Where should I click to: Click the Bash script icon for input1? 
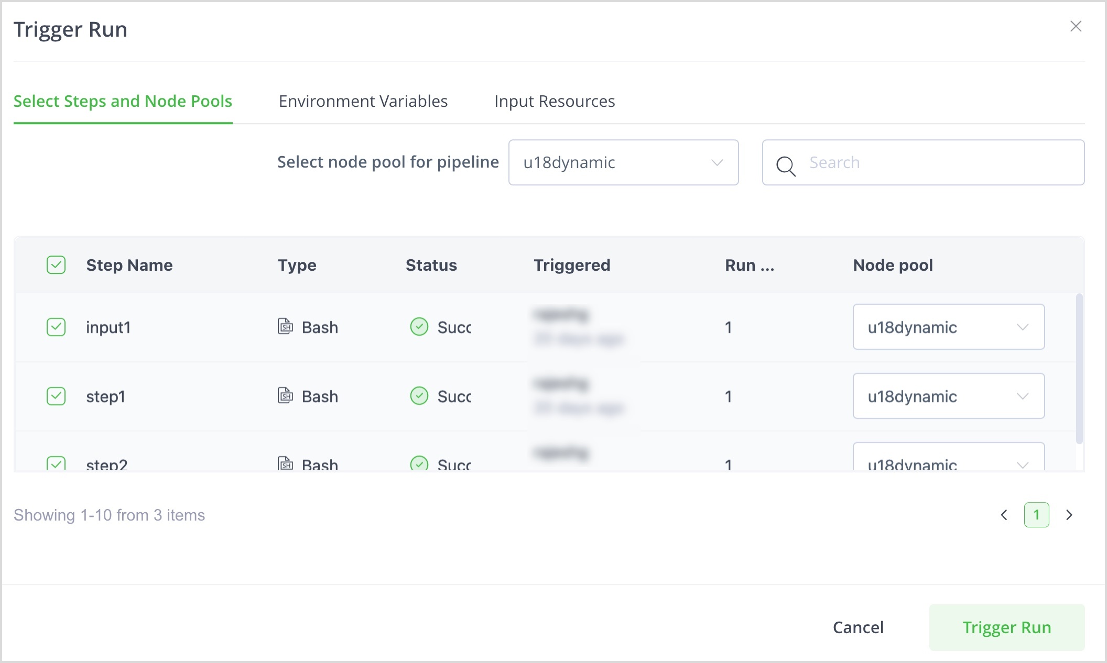(x=285, y=326)
